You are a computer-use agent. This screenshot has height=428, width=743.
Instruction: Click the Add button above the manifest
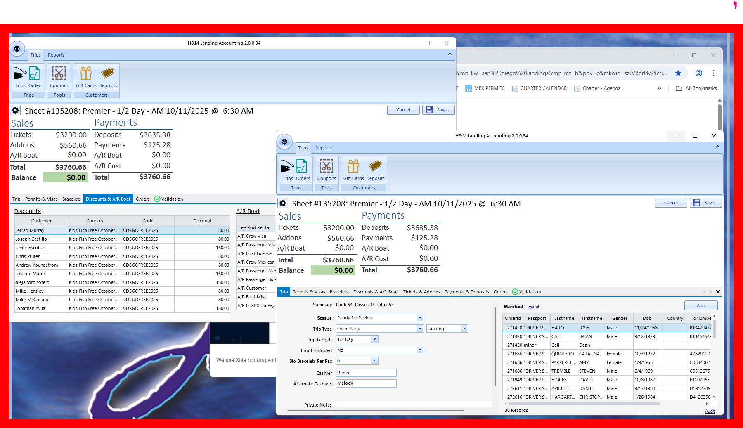(701, 305)
